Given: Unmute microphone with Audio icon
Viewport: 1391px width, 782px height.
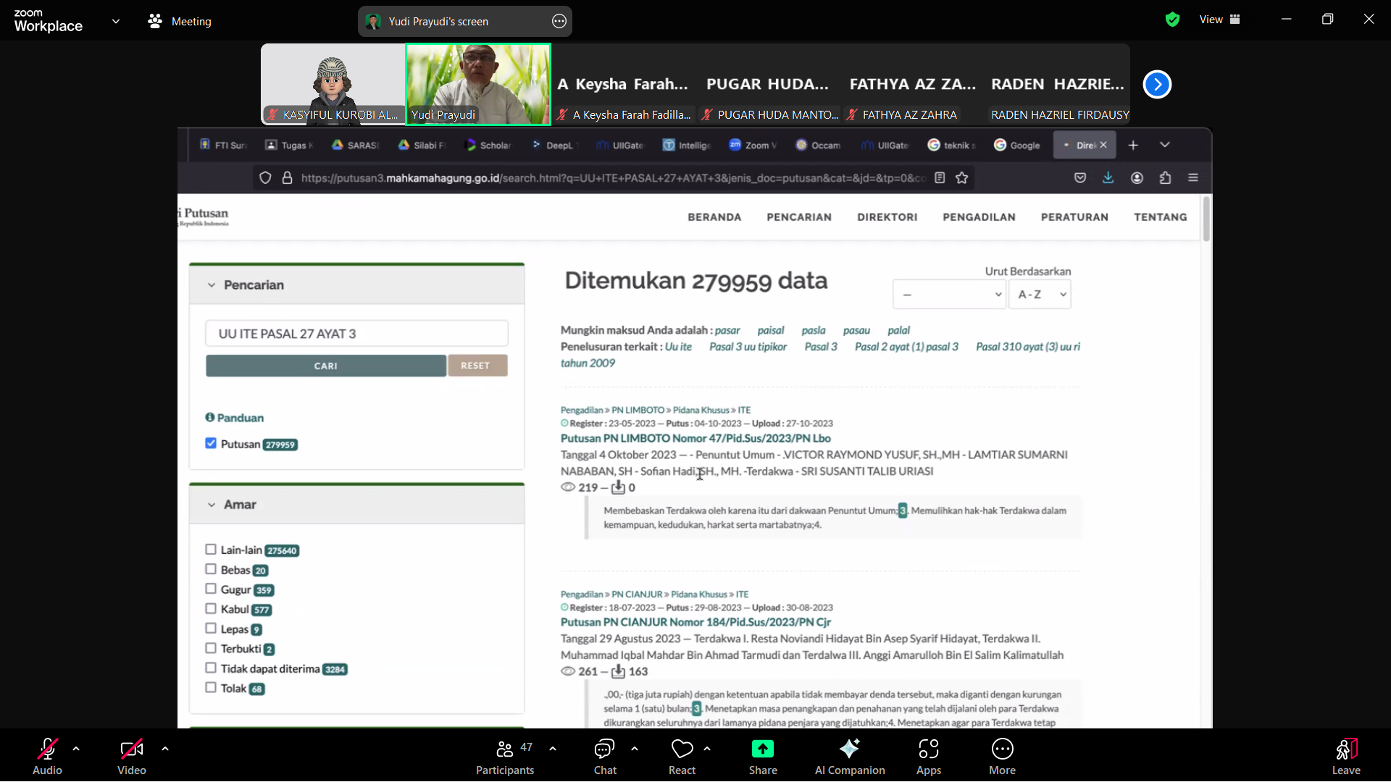Looking at the screenshot, I should click(x=47, y=749).
